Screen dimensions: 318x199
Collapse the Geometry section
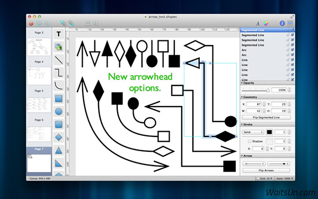coord(242,97)
